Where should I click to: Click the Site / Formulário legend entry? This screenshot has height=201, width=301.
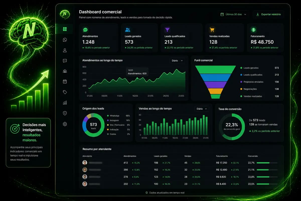coord(118,125)
